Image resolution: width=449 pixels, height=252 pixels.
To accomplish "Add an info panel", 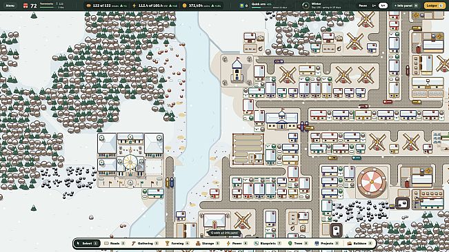I will 406,6.
